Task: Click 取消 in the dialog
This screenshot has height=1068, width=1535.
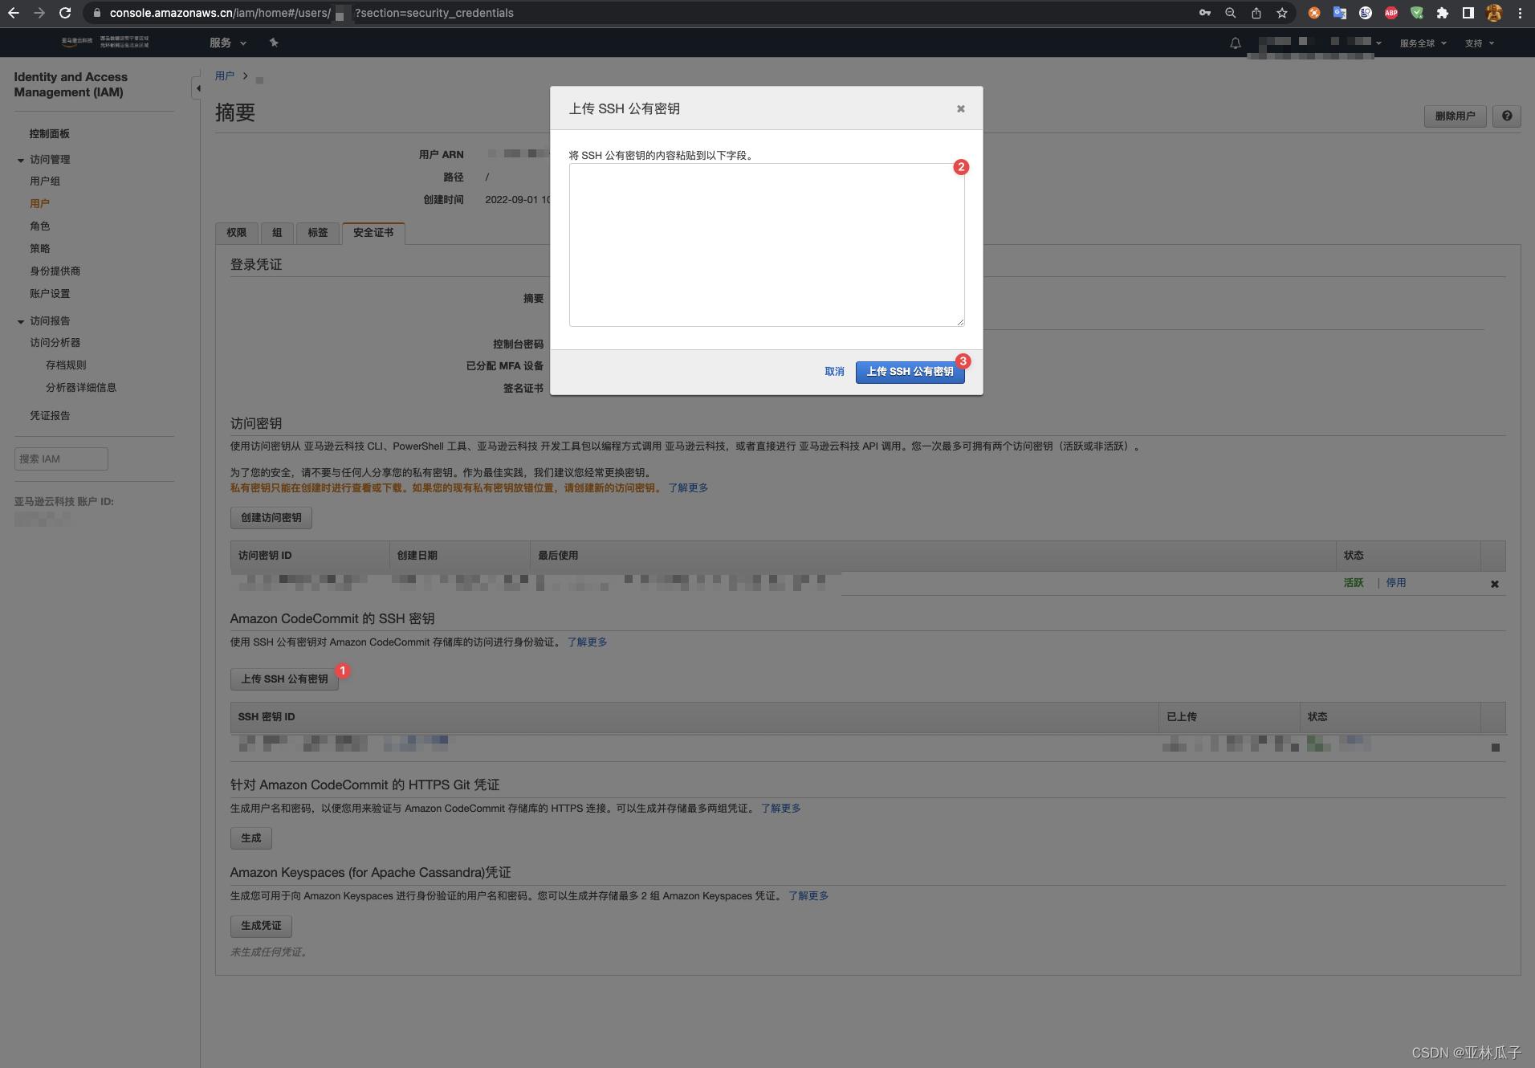Action: pos(834,372)
